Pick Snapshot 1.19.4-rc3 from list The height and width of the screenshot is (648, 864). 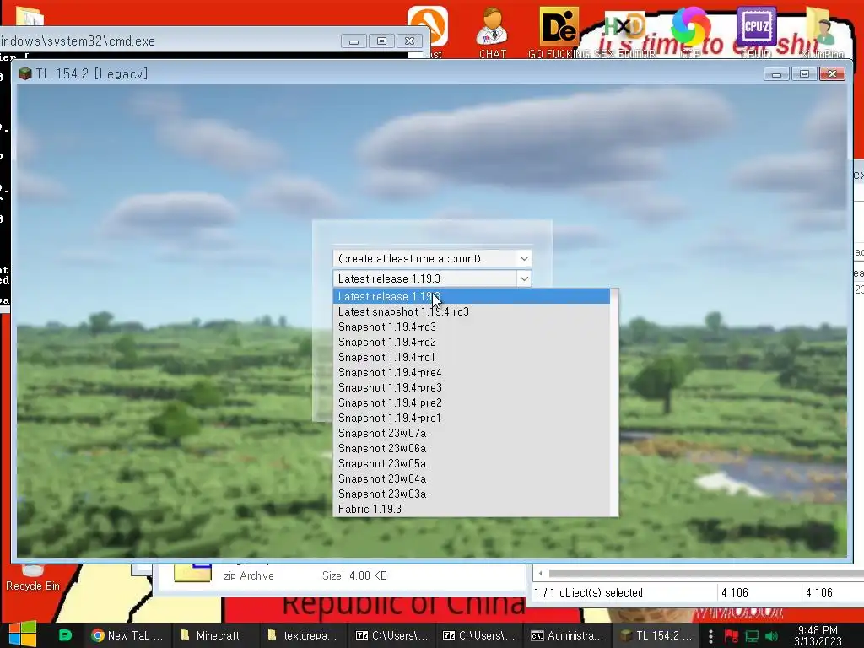tap(471, 327)
